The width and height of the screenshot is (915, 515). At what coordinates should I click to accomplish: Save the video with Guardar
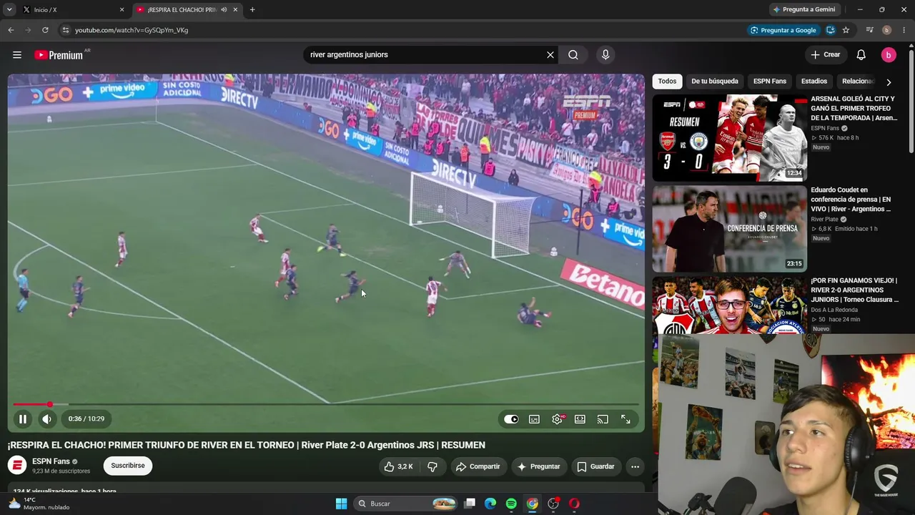tap(596, 466)
